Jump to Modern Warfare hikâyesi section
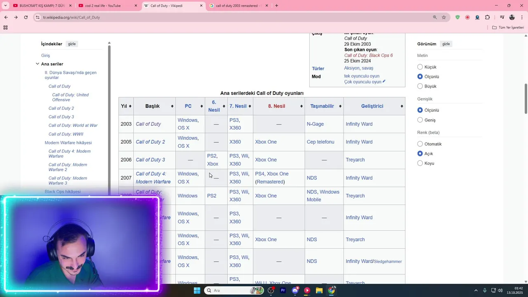The image size is (528, 297). point(68,143)
